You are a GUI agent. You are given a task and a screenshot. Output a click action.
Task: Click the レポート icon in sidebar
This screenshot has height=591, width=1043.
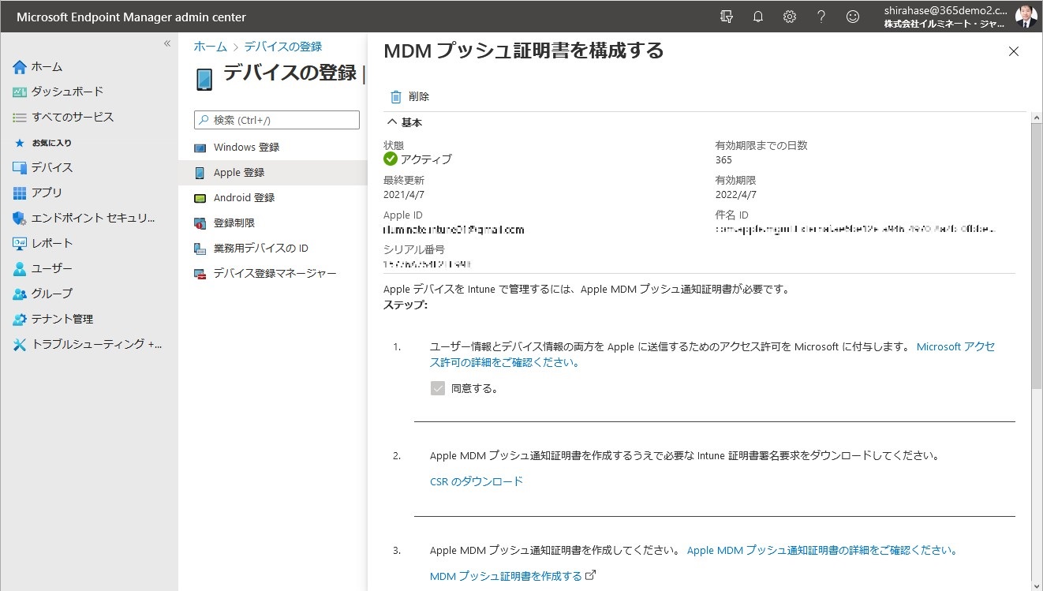click(x=20, y=244)
